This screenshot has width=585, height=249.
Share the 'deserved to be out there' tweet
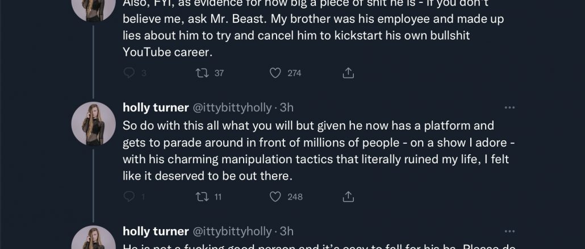point(349,197)
